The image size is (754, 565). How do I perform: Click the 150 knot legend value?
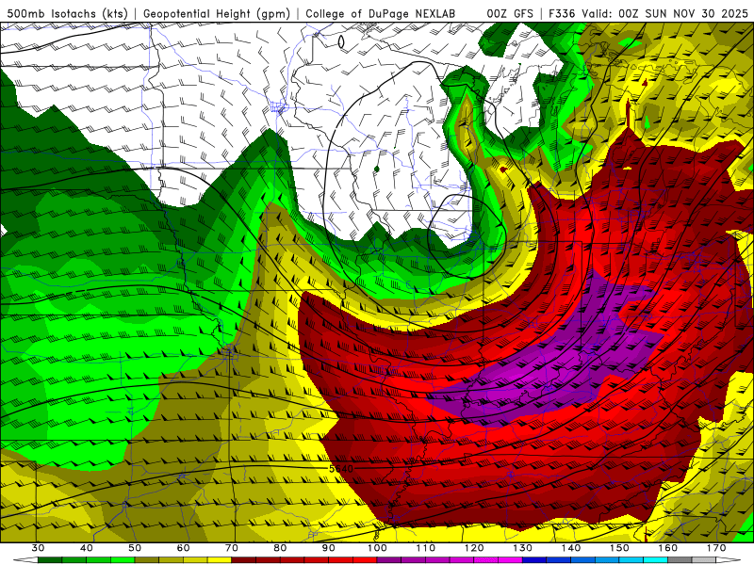pos(619,548)
